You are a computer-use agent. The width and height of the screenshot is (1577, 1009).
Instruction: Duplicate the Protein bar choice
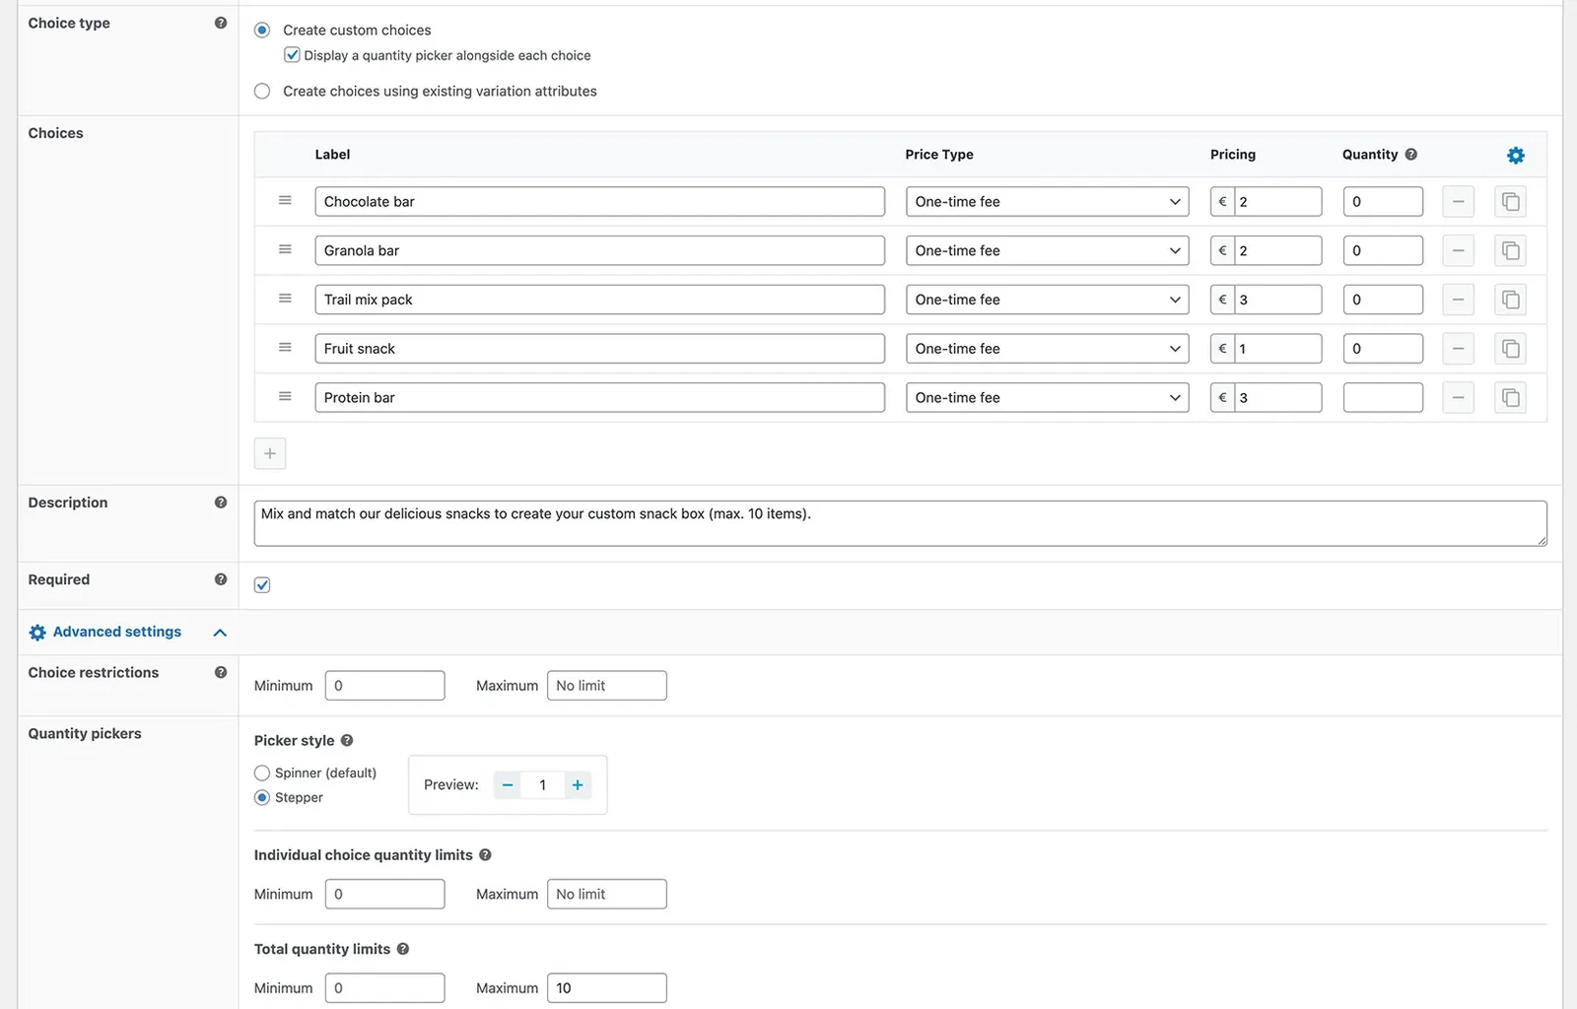tap(1510, 398)
